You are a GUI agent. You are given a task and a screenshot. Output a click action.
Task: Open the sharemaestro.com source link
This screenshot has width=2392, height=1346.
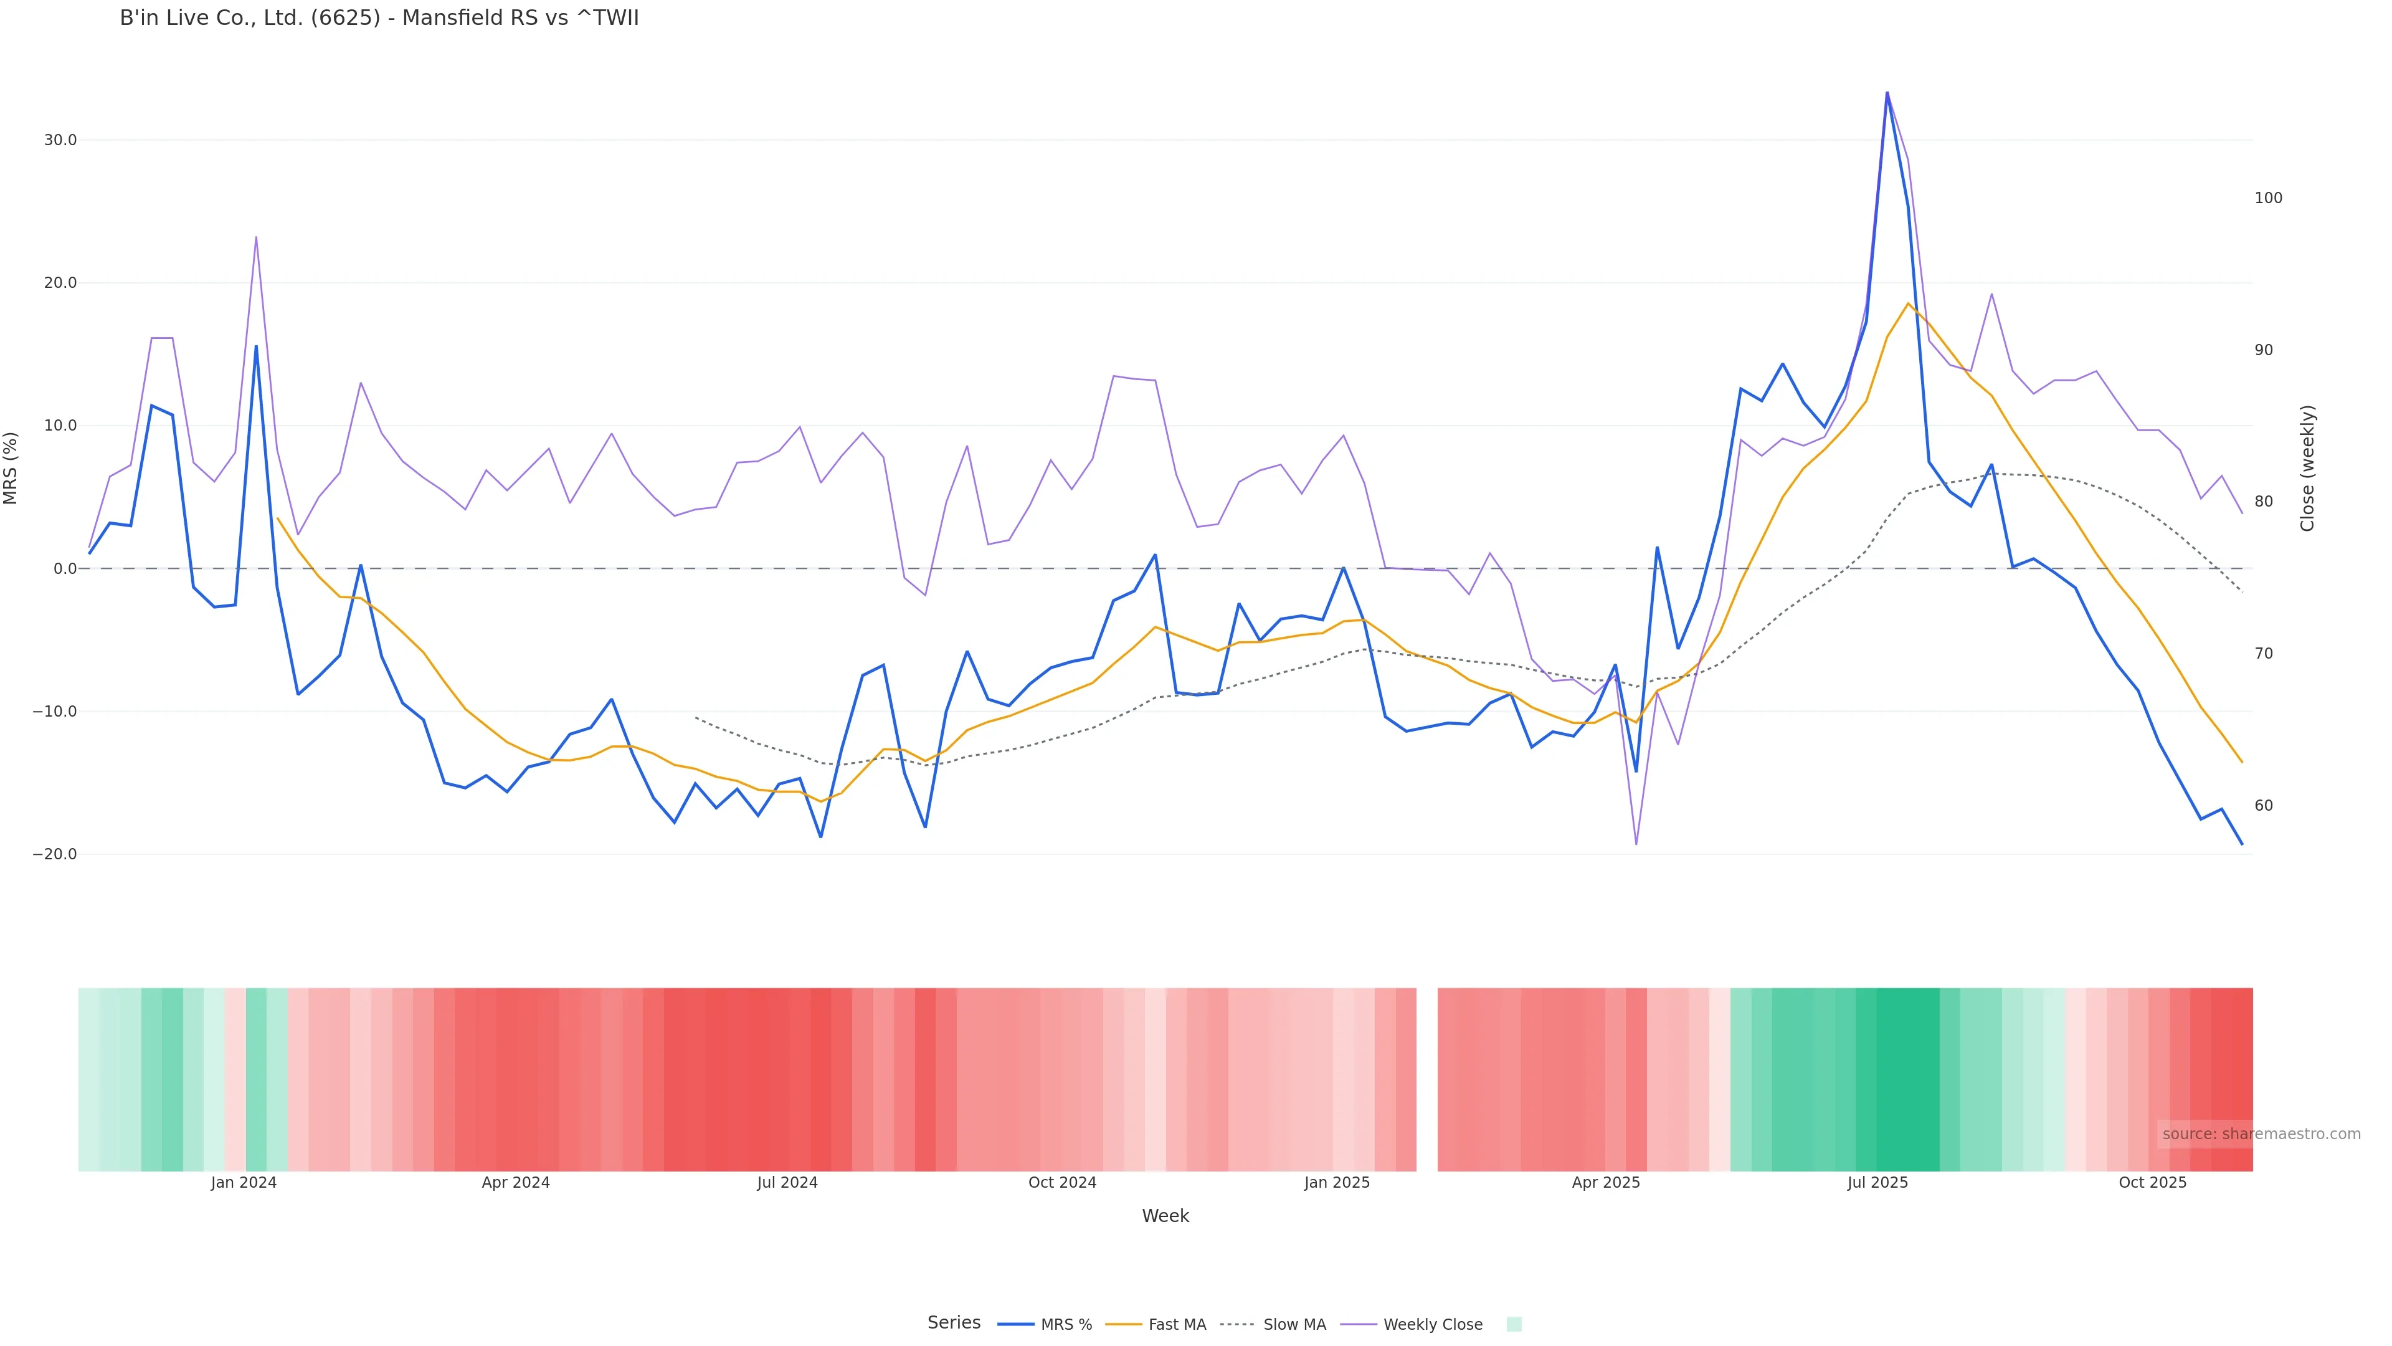[x=2260, y=1134]
